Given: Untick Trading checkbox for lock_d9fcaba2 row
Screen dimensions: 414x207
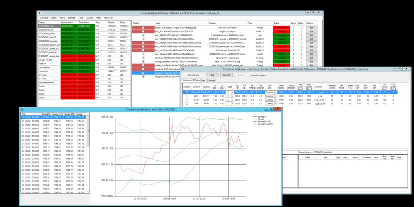Looking at the screenshot, I should (x=143, y=54).
